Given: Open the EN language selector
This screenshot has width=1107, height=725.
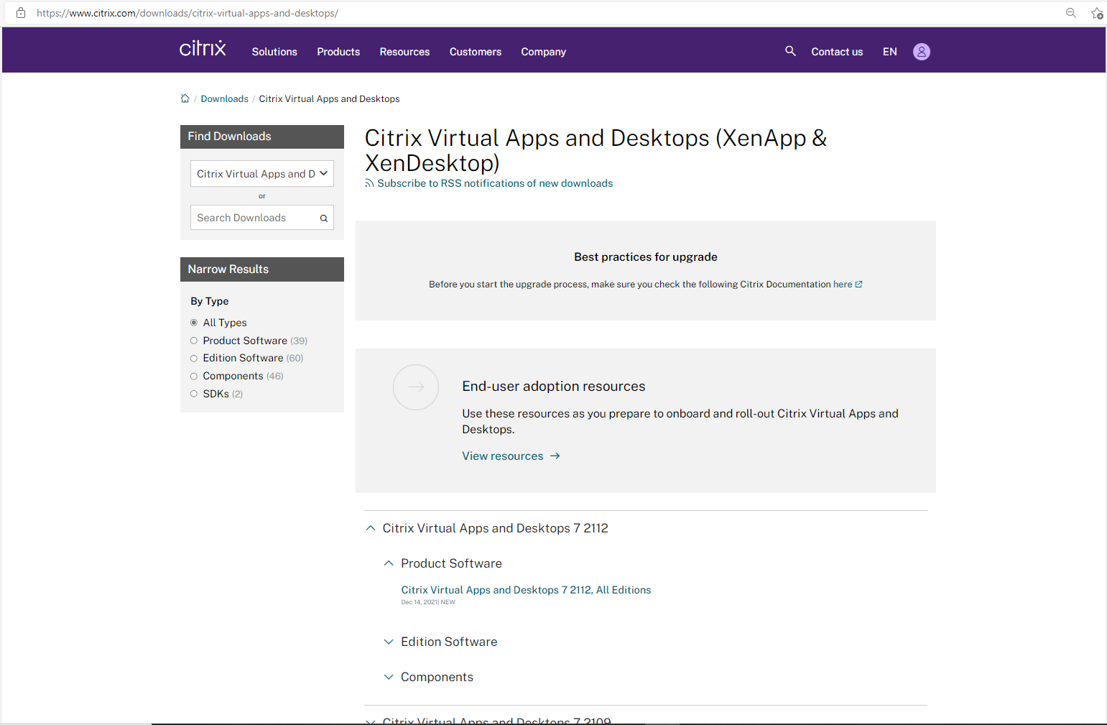Looking at the screenshot, I should [890, 52].
